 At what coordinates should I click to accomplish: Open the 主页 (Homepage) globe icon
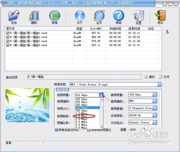tap(99, 15)
